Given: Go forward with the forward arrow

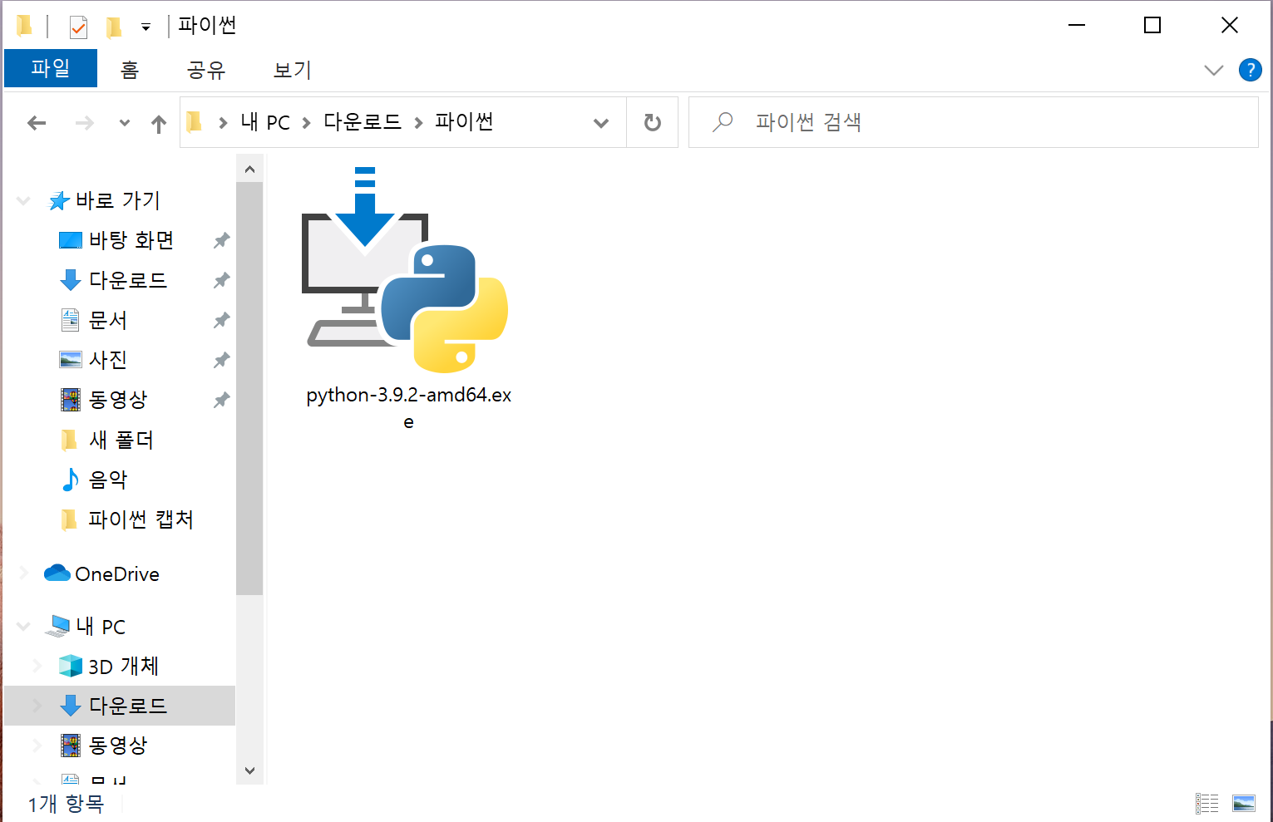Looking at the screenshot, I should tap(84, 123).
